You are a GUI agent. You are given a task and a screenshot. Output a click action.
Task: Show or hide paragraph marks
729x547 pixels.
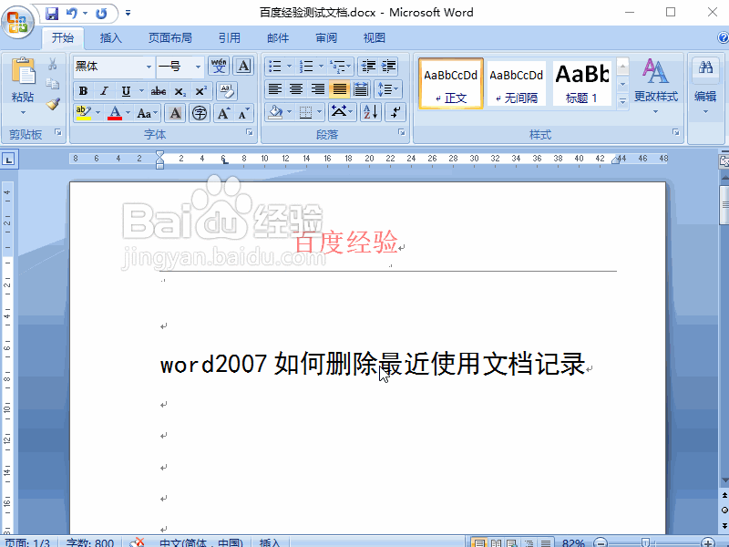coord(395,112)
